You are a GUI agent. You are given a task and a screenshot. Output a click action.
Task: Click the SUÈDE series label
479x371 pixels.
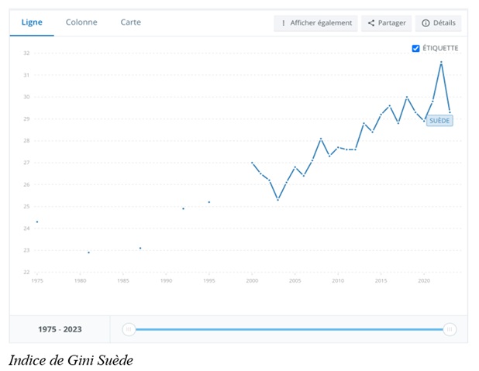click(x=439, y=121)
